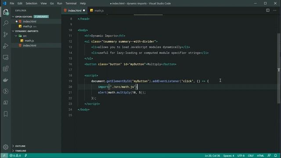This screenshot has width=281, height=158.
Task: Expand the Timeline section
Action: (13, 151)
